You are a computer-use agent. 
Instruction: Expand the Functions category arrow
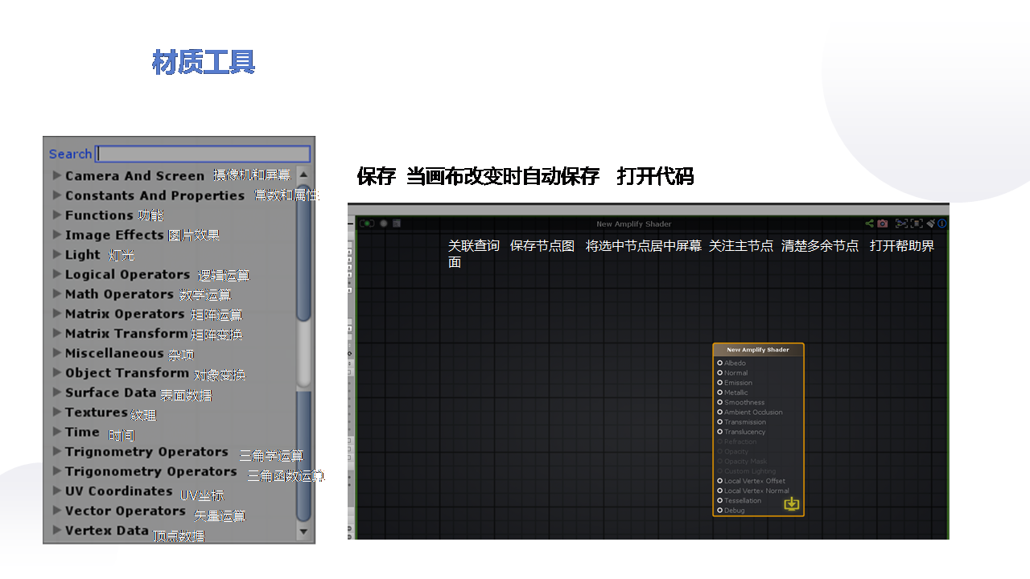point(57,215)
